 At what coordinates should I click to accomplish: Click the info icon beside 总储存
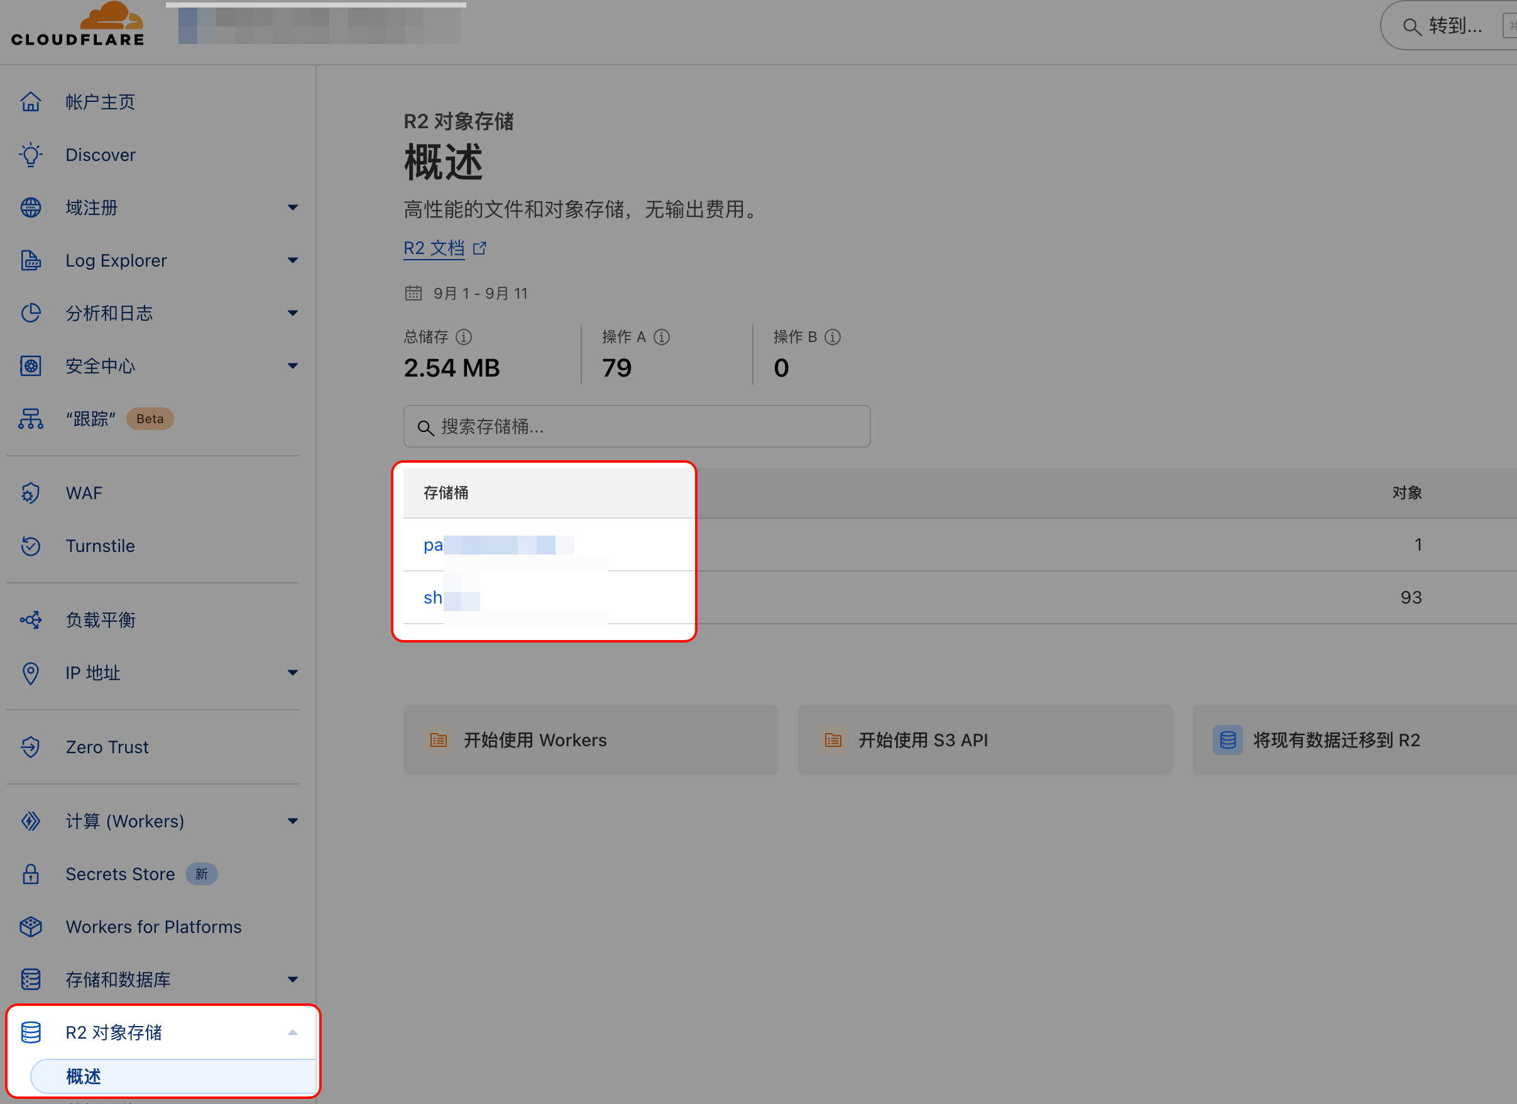pos(464,336)
